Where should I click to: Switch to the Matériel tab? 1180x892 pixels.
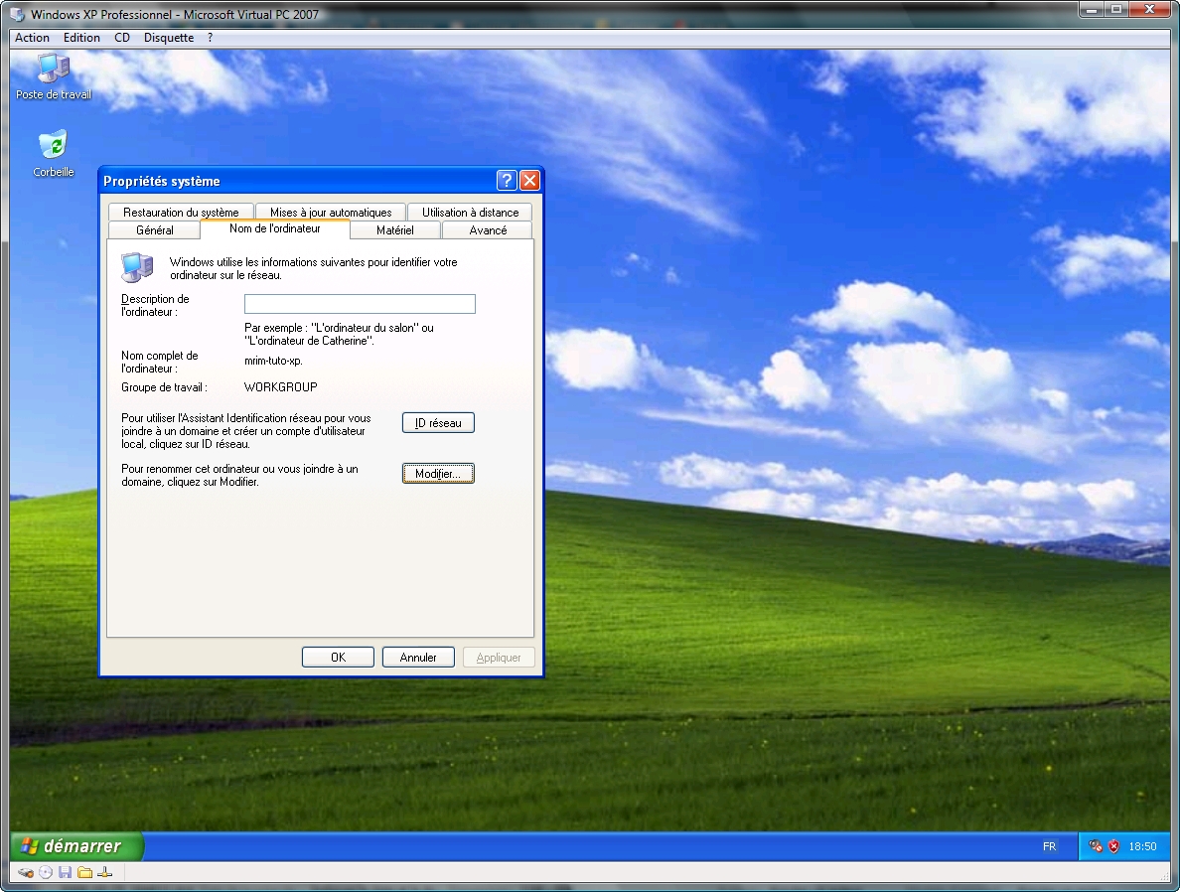(x=395, y=230)
